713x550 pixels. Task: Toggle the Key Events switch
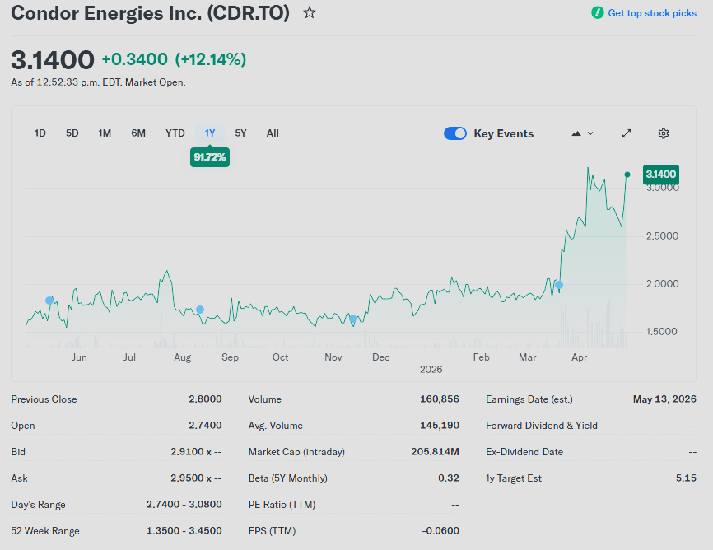(455, 133)
